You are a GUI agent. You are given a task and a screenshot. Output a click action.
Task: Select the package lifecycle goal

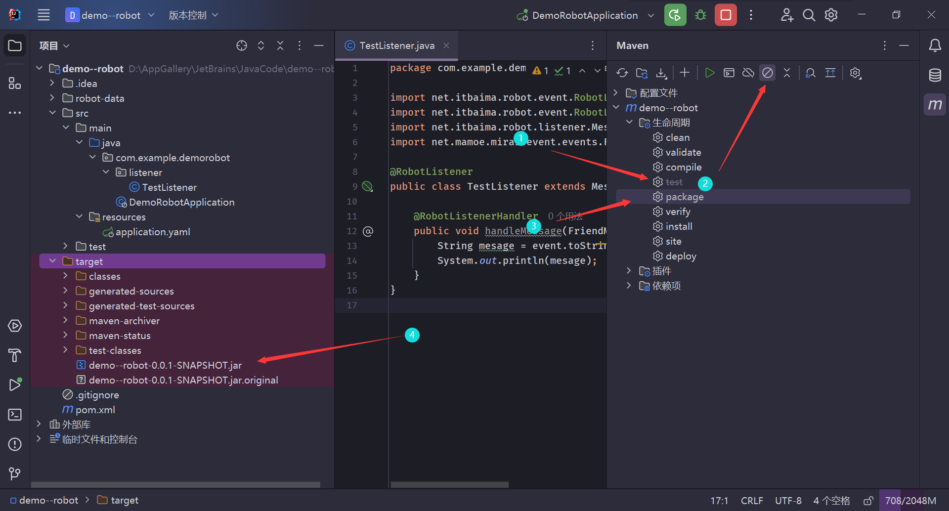pos(684,197)
